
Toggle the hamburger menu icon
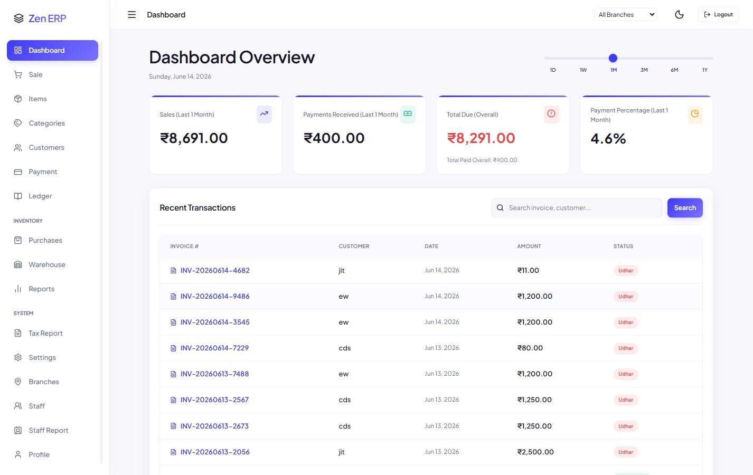click(x=132, y=15)
